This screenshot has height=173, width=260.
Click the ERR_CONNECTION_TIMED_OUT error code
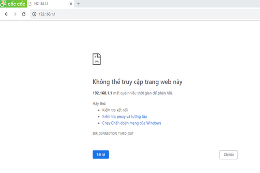click(x=113, y=133)
